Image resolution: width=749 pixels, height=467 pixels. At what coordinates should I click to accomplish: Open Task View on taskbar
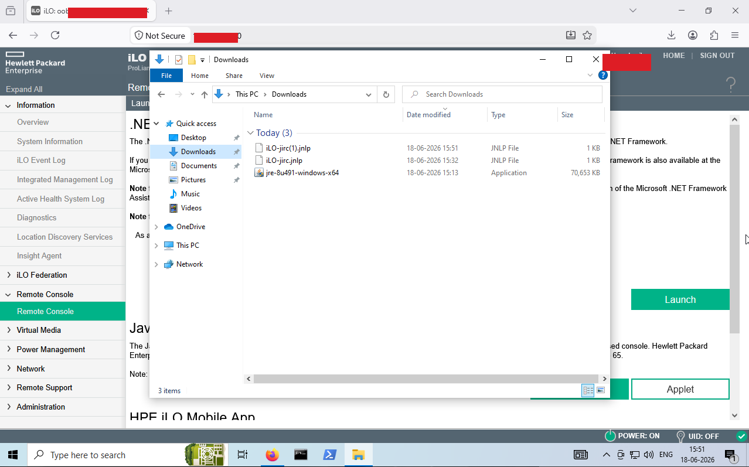tap(243, 455)
